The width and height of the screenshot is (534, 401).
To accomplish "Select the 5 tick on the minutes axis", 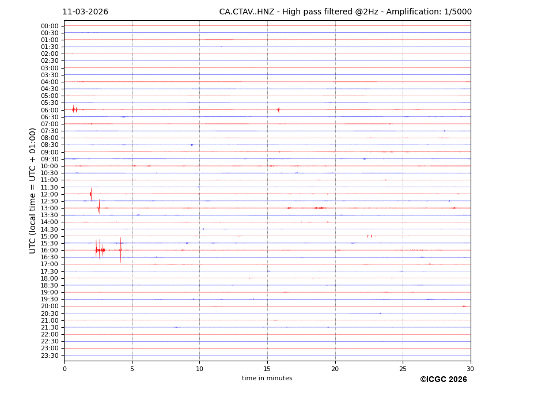I will point(132,369).
